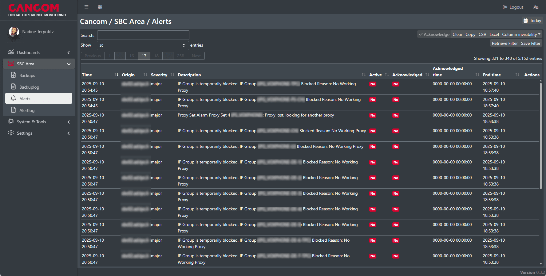Click the calendar icon on Today button
Screen dimensions: 546x276
[x=526, y=21]
